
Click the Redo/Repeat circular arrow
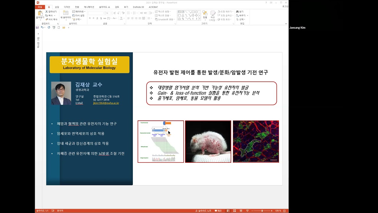[49, 27]
